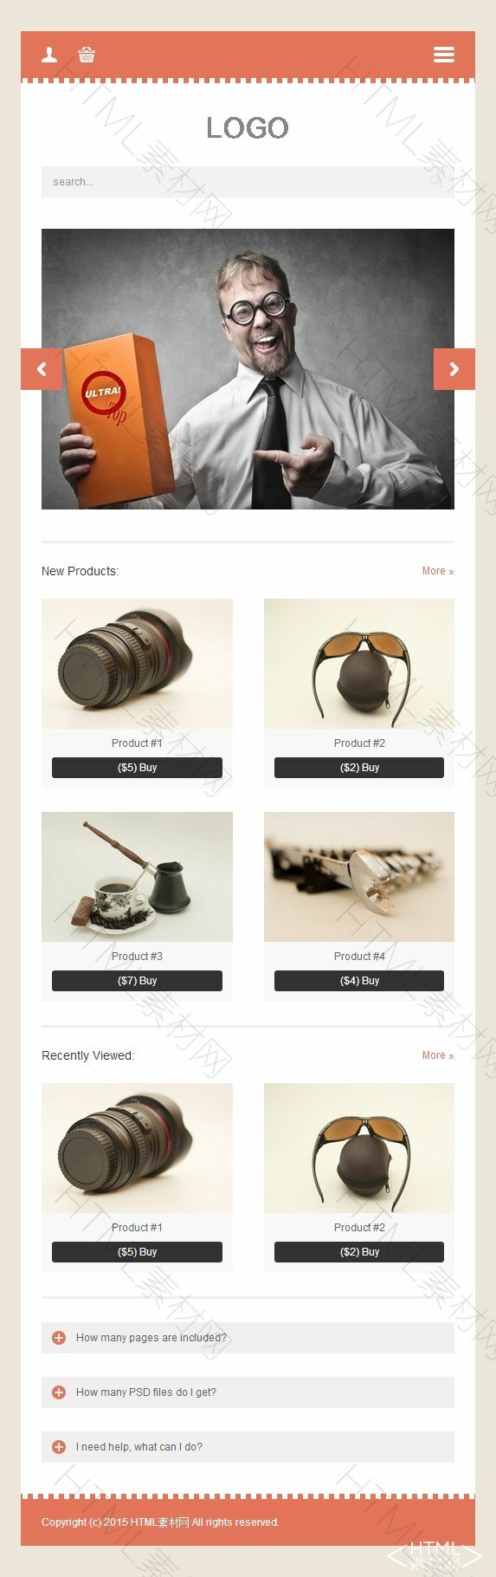Screen dimensions: 496x1577
Task: Expand 'How many pages are included?' question
Action: click(248, 1338)
